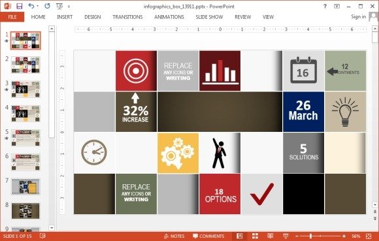
Task: Select the calendar 16 icon
Action: pyautogui.click(x=303, y=70)
